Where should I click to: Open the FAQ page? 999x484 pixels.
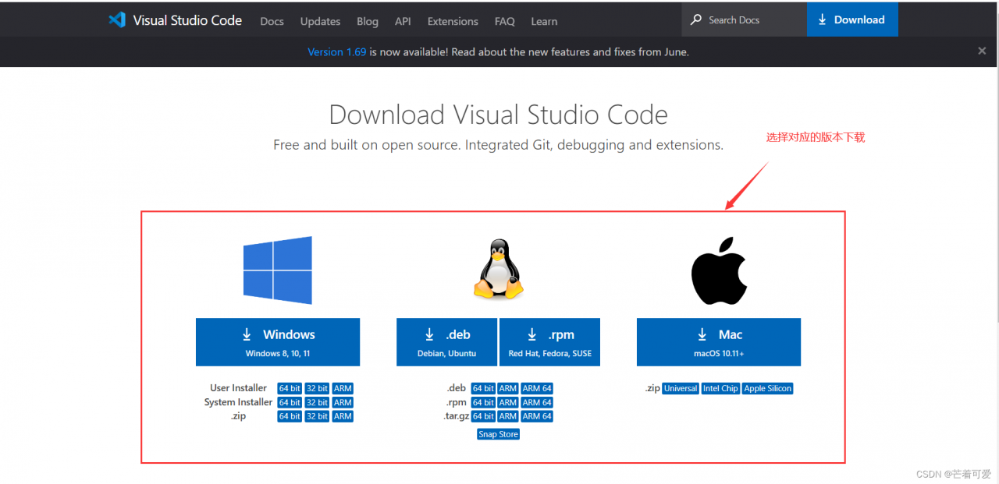pos(504,21)
